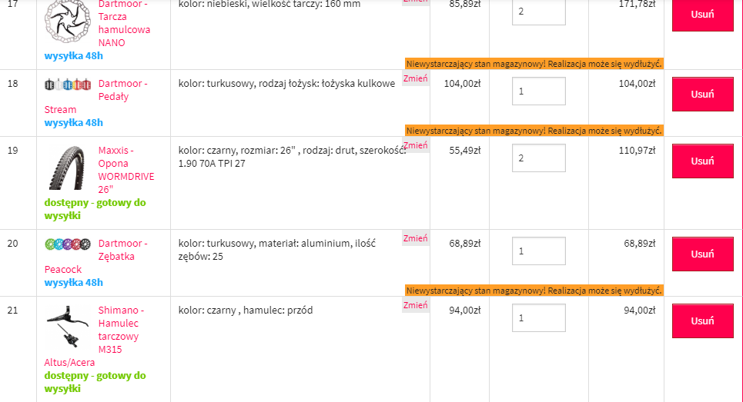Remove the Shimano M315 brake item

pos(702,321)
